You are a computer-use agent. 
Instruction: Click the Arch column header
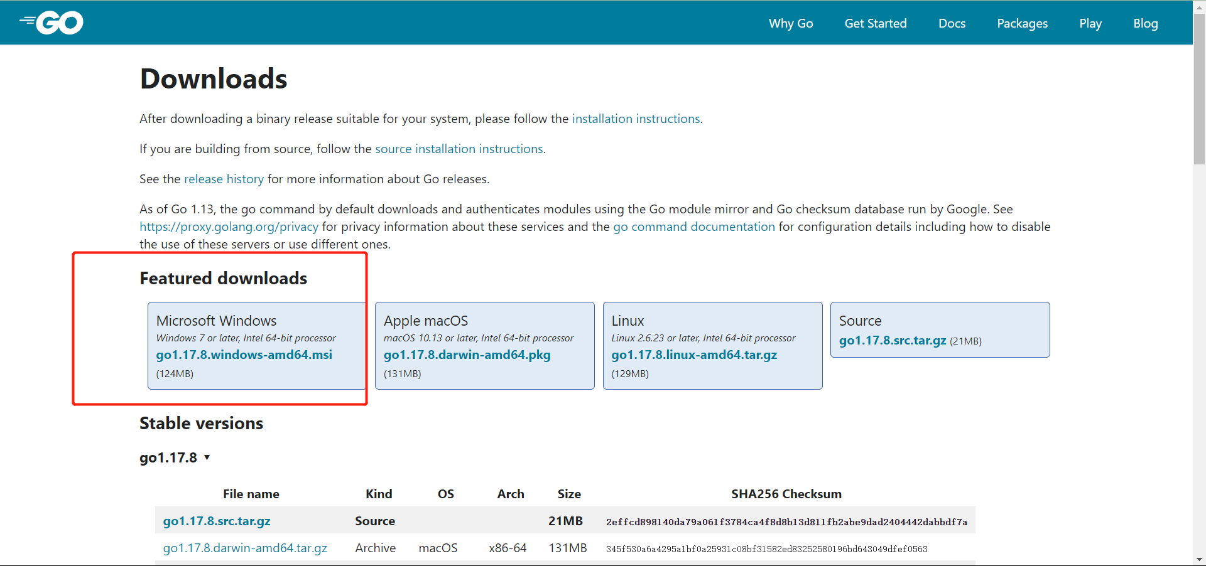click(511, 494)
